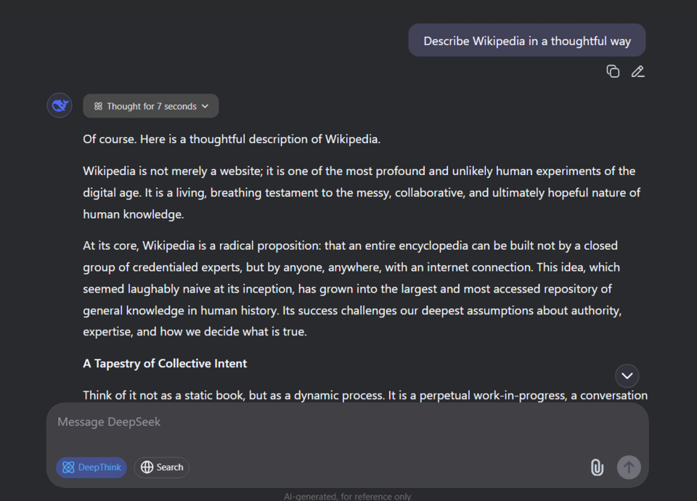
Task: Click the chevron beside Thought for 7 seconds
Action: click(205, 106)
